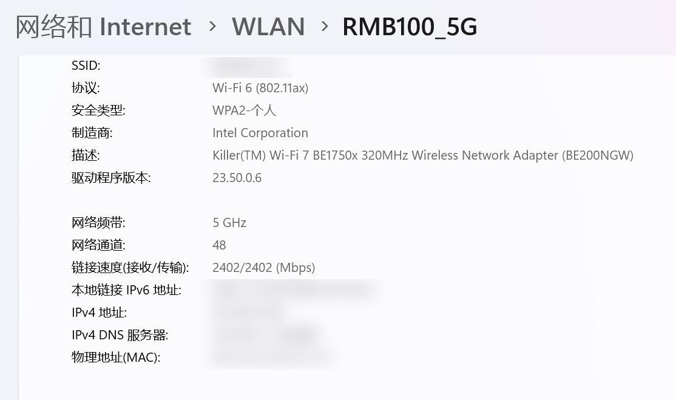Click the SSID label
This screenshot has width=676, height=400.
click(86, 66)
